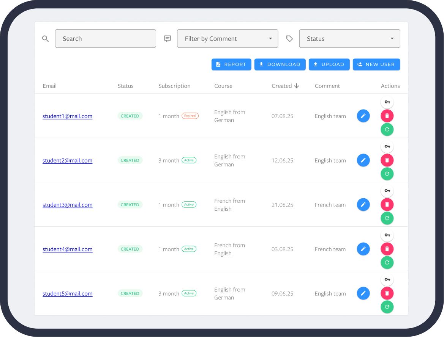Click the comment bubble icon beside the search bar
Viewport: 444px width, 337px height.
point(167,38)
